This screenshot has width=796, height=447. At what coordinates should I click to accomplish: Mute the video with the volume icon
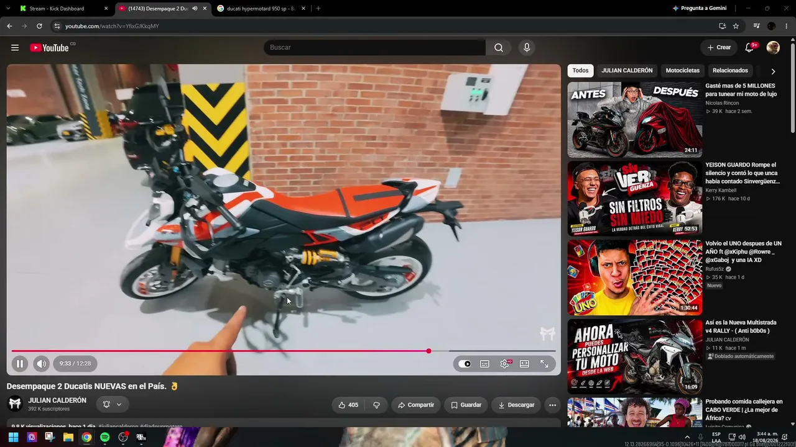click(x=41, y=364)
